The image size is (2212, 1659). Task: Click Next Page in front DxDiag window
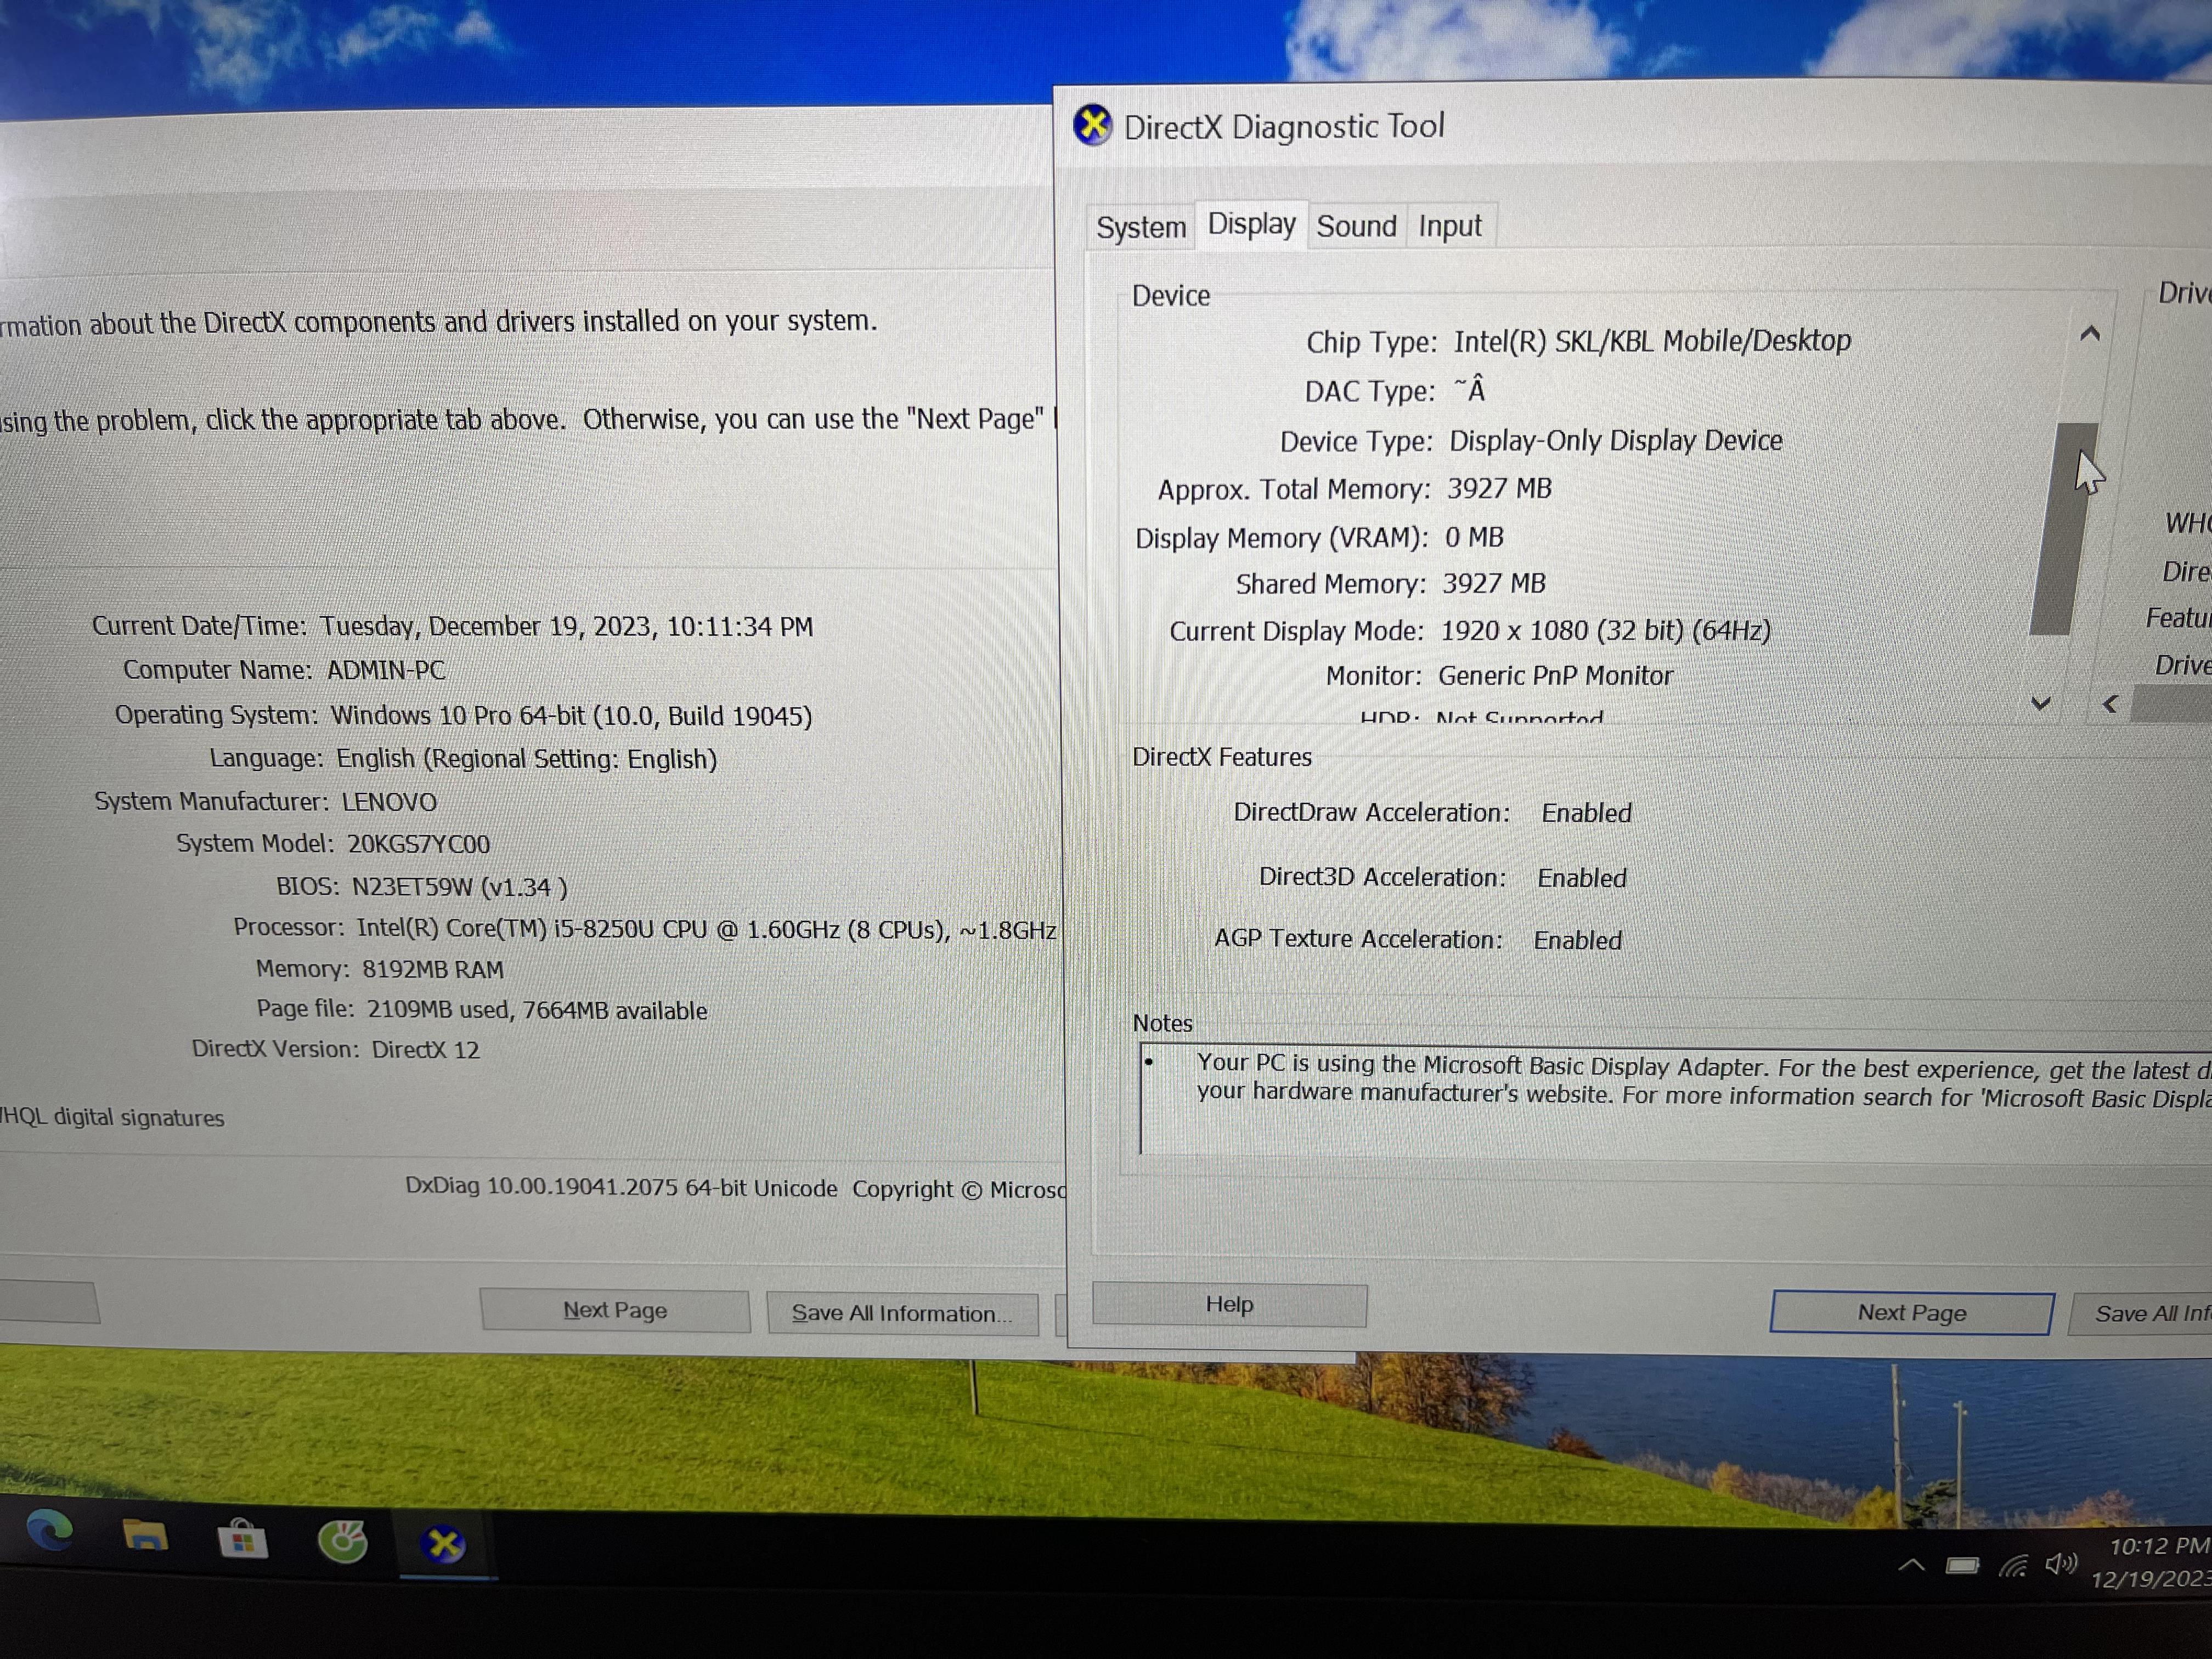point(1911,1313)
